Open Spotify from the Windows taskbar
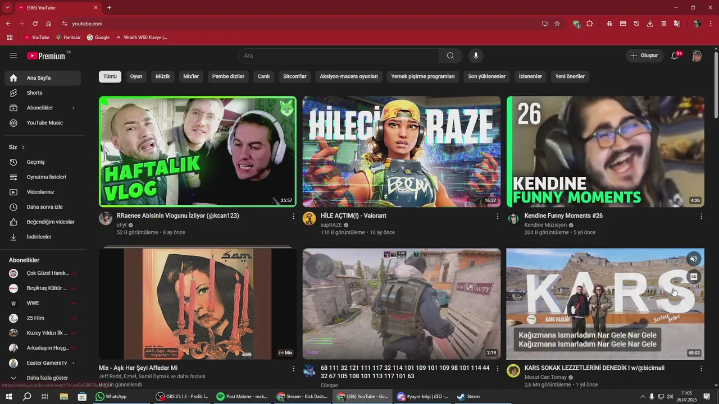Screen dimensions: 719x404 243,397
